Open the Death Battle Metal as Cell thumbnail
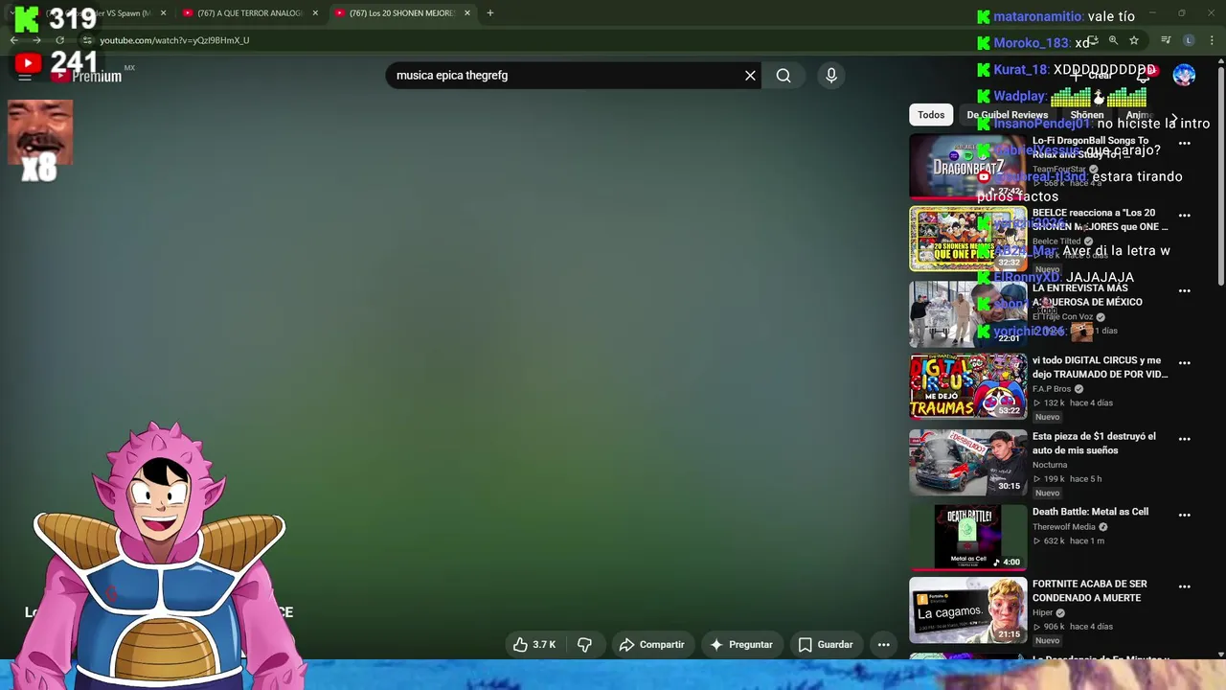Screen dimensions: 1226x690 pos(967,538)
